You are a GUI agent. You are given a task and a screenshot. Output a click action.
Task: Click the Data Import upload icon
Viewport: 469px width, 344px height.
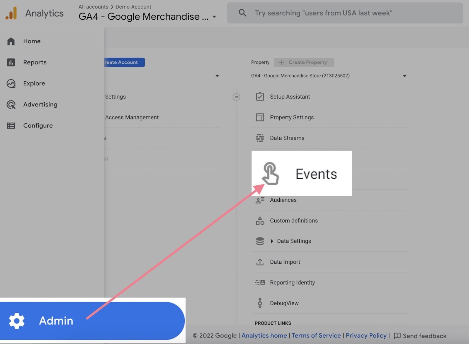[x=260, y=262]
